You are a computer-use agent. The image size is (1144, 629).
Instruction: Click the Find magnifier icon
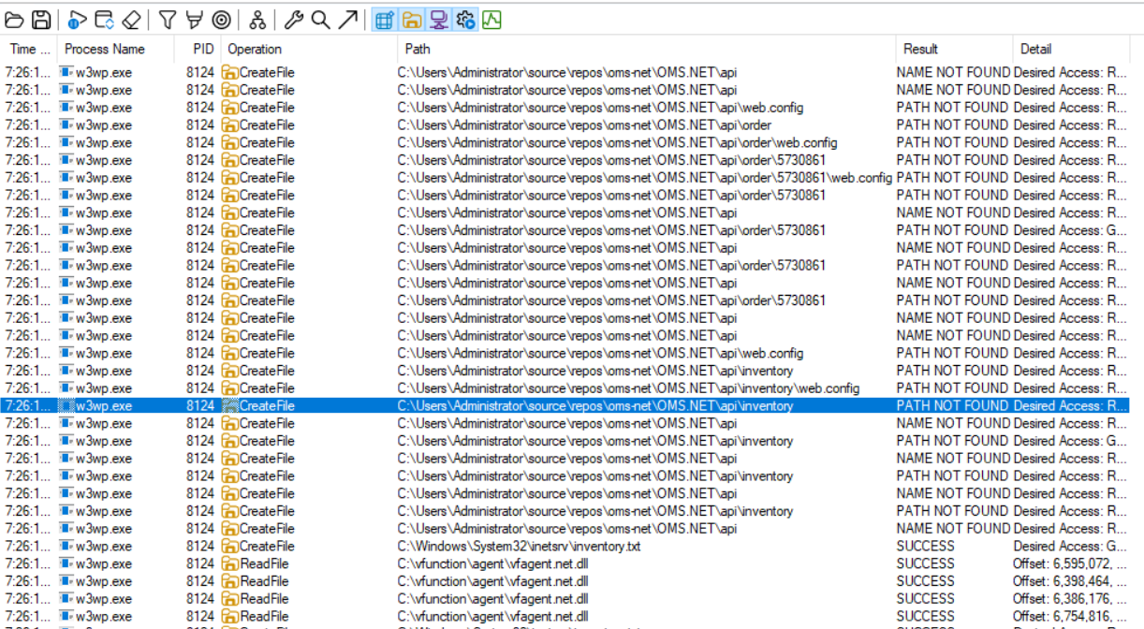coord(320,20)
